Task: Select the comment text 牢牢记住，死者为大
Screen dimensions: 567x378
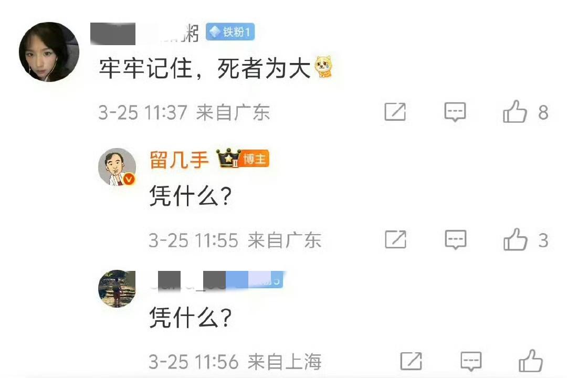Action: [x=205, y=68]
